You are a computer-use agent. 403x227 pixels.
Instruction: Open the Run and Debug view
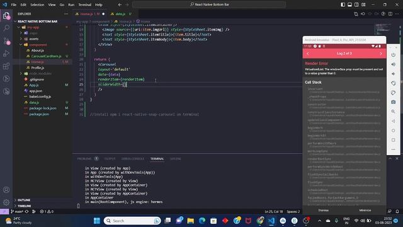[6, 53]
